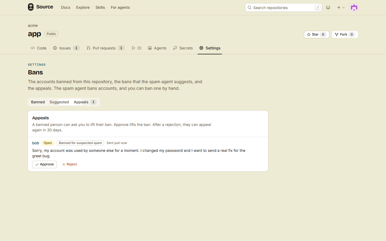Click the Public visibility badge
This screenshot has width=386, height=241.
[x=51, y=34]
